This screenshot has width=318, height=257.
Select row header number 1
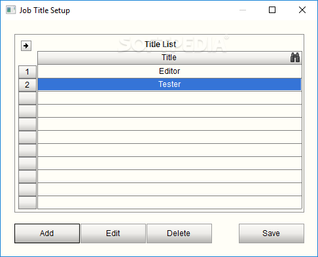[x=27, y=72]
